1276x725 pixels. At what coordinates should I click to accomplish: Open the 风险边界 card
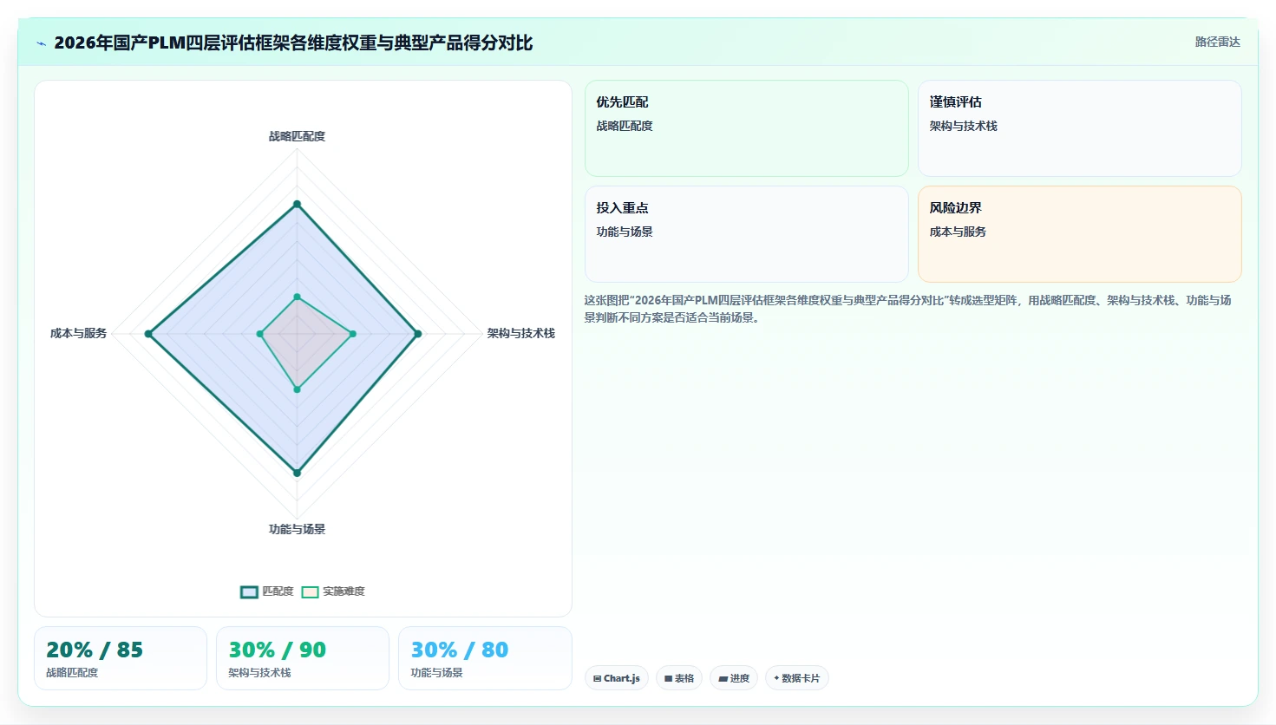point(1079,234)
